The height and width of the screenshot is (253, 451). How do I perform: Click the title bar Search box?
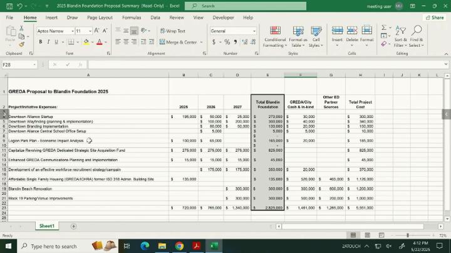pos(246,6)
